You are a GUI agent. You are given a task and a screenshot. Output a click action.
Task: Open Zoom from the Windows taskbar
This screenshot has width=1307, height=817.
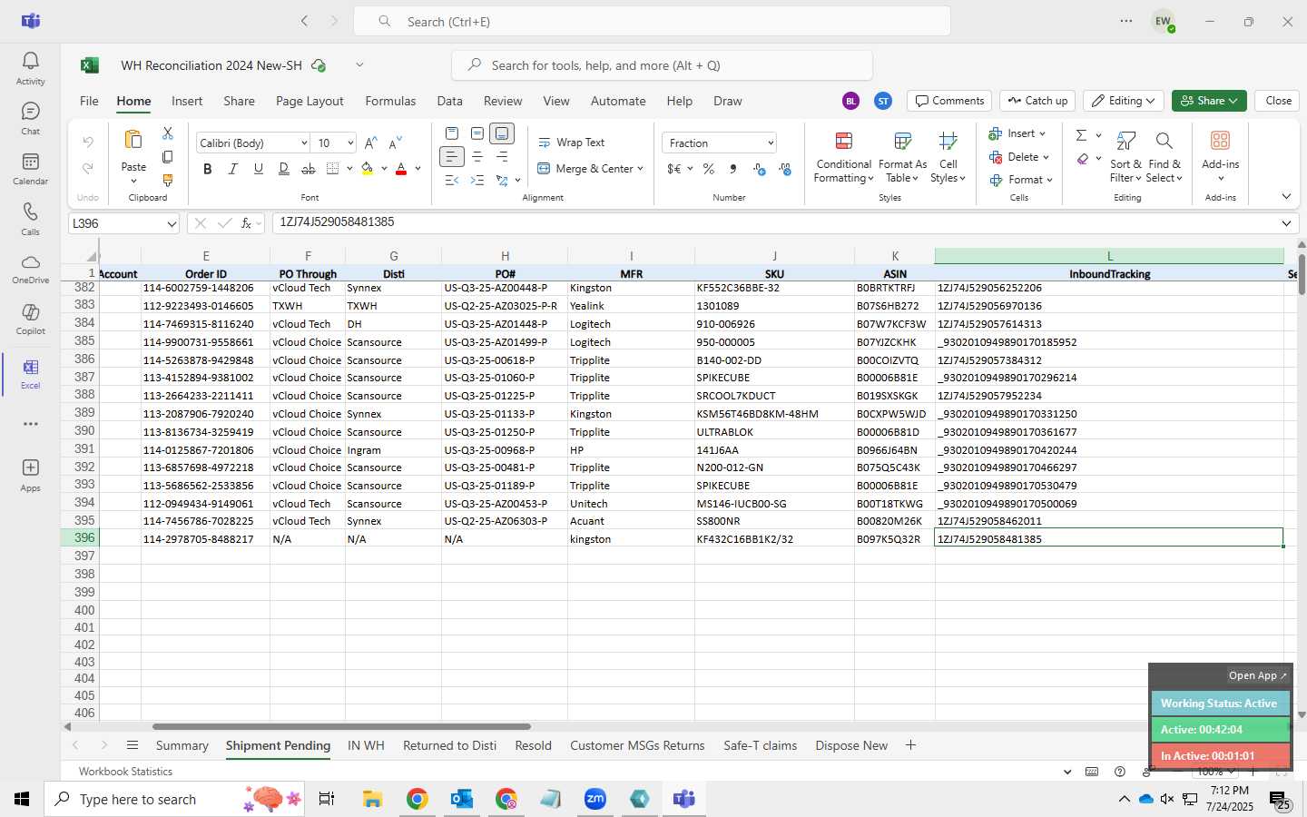tap(595, 799)
